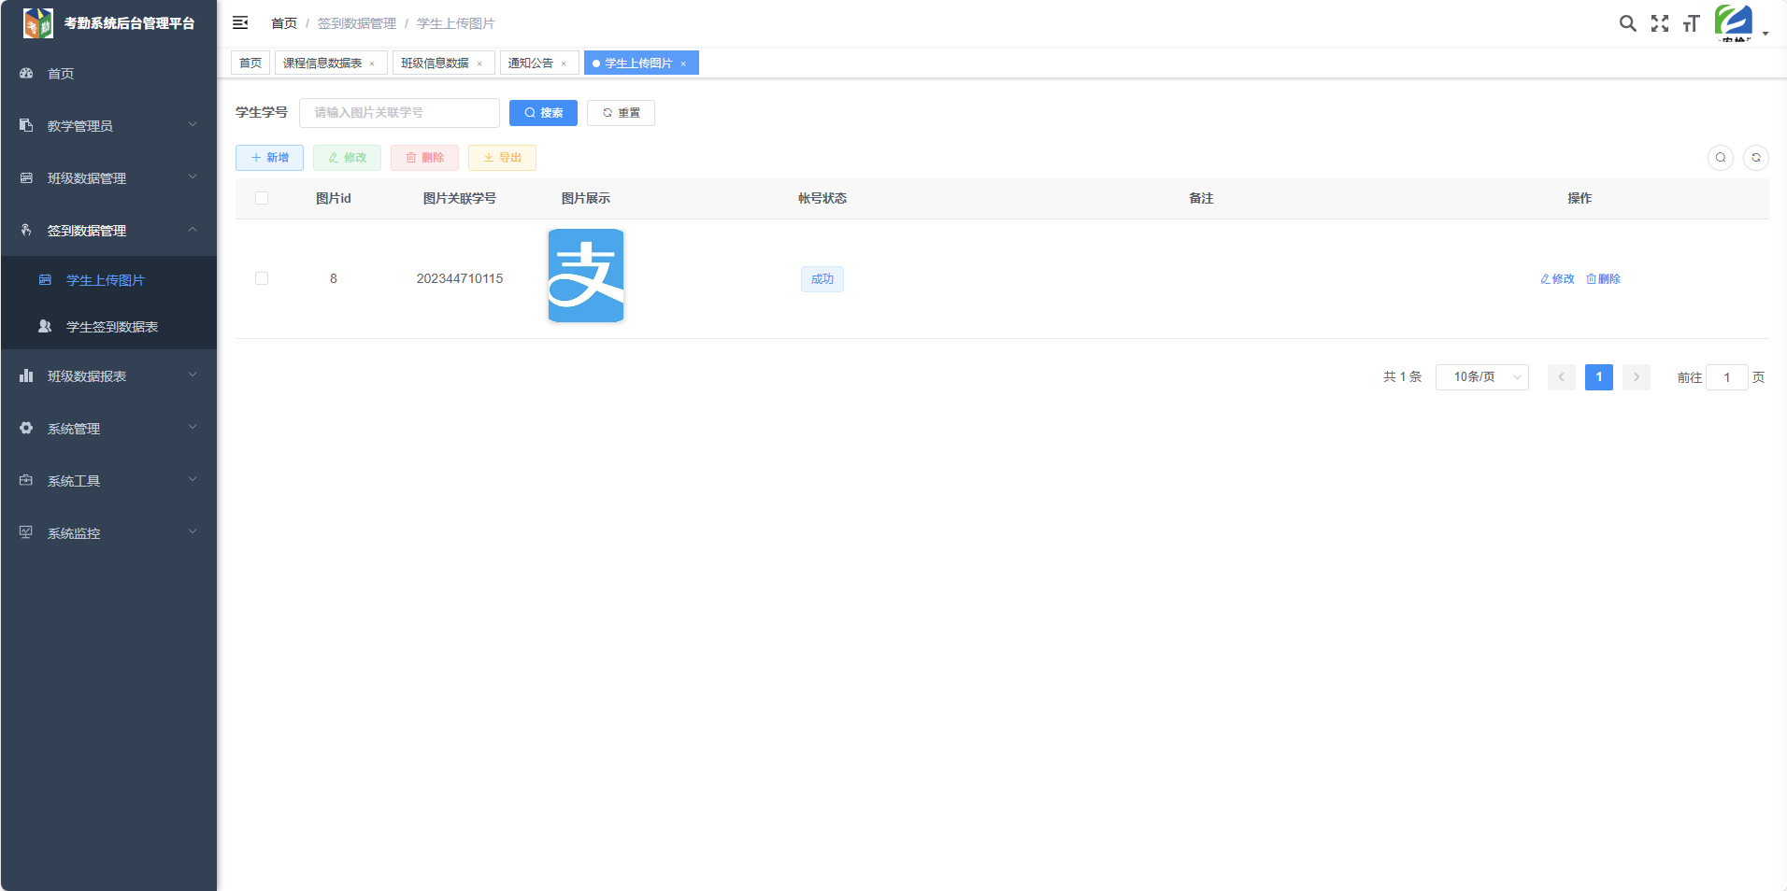Focus the 前往 page number input

(x=1727, y=377)
